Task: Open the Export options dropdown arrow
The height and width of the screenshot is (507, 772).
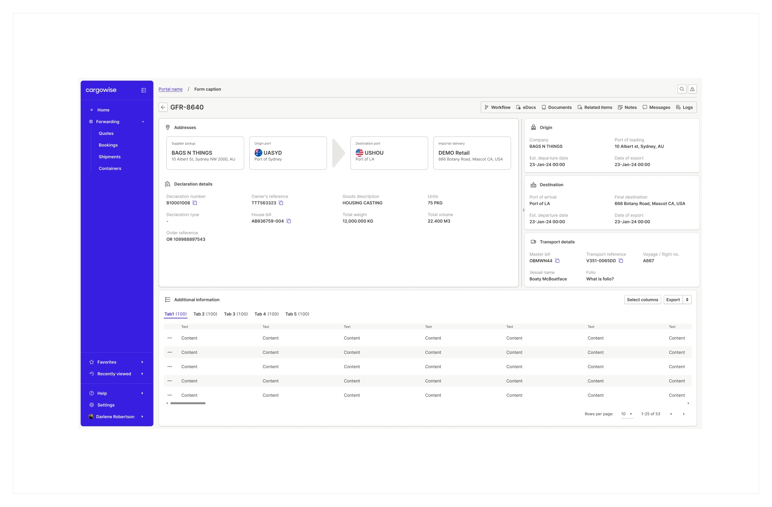Action: (687, 300)
